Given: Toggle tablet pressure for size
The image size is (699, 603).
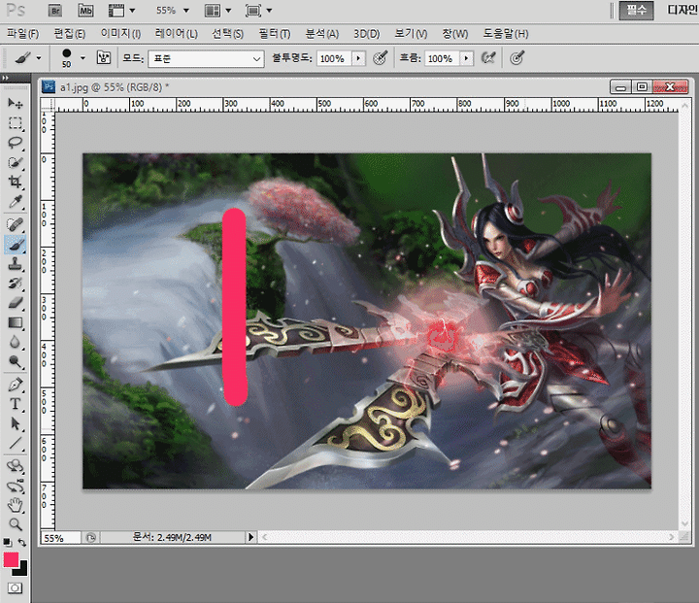Looking at the screenshot, I should (x=516, y=58).
